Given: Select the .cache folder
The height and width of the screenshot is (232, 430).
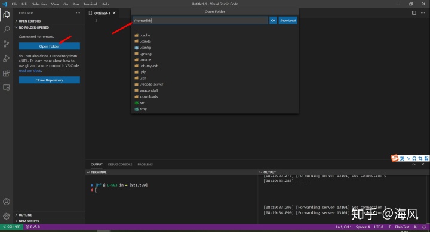Looking at the screenshot, I should pyautogui.click(x=214, y=35).
